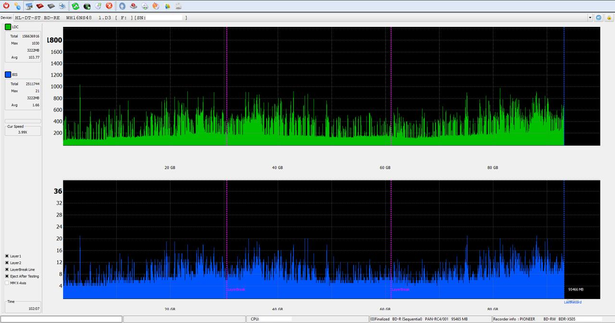Click the light blue printer-like toolbar icon
Viewport: 615px width, 323px height.
click(62, 6)
